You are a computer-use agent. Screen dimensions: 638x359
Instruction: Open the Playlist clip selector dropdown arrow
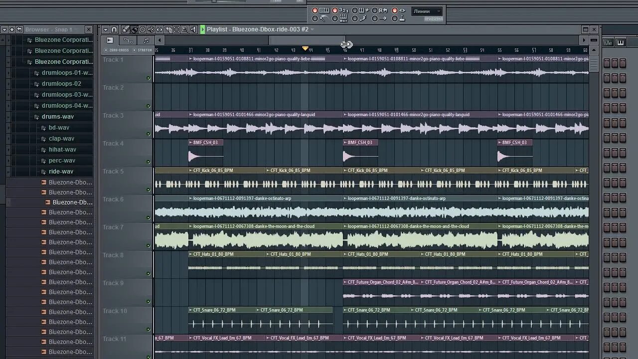click(312, 29)
